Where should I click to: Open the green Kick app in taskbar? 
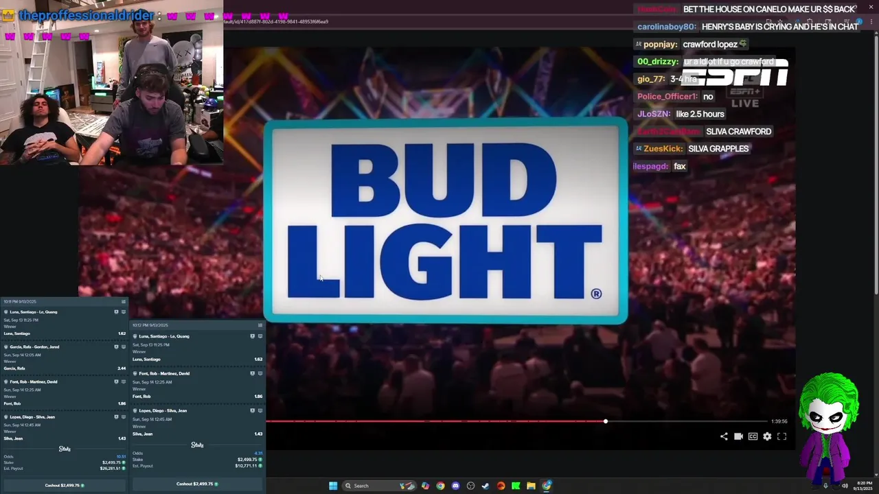click(516, 486)
